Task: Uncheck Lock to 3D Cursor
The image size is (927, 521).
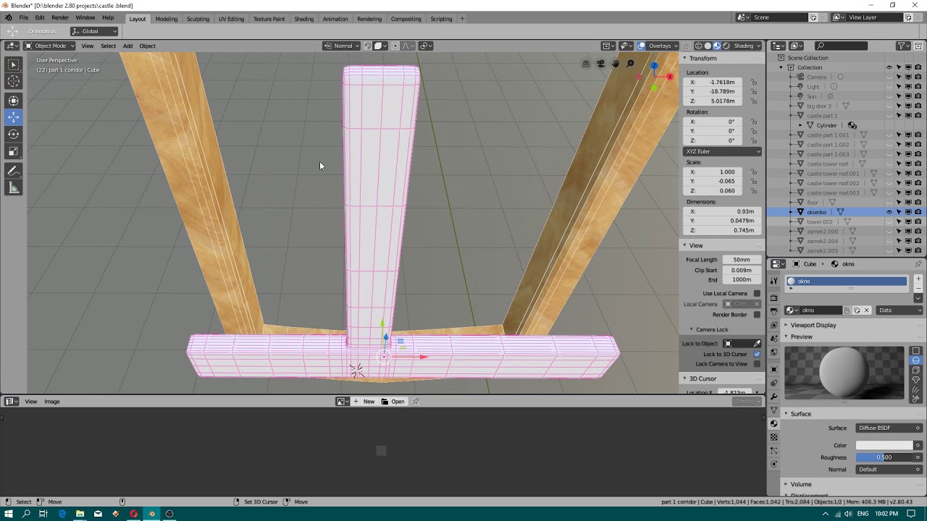Action: pyautogui.click(x=757, y=354)
